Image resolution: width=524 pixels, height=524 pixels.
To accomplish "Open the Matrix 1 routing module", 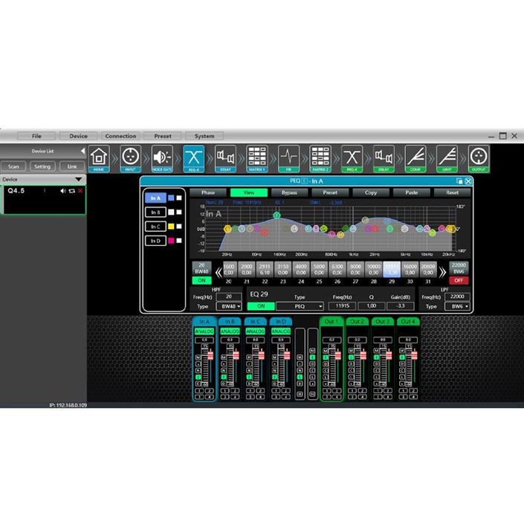I will (256, 156).
